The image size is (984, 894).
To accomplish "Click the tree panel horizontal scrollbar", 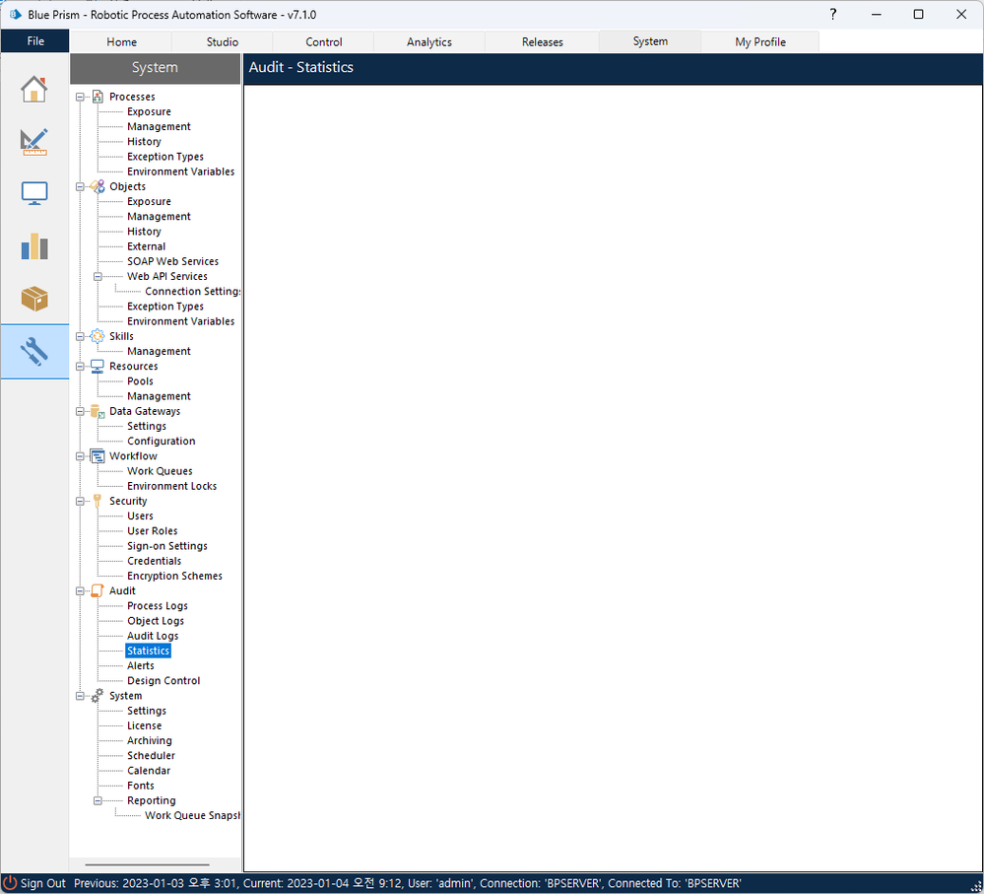I will click(x=147, y=864).
